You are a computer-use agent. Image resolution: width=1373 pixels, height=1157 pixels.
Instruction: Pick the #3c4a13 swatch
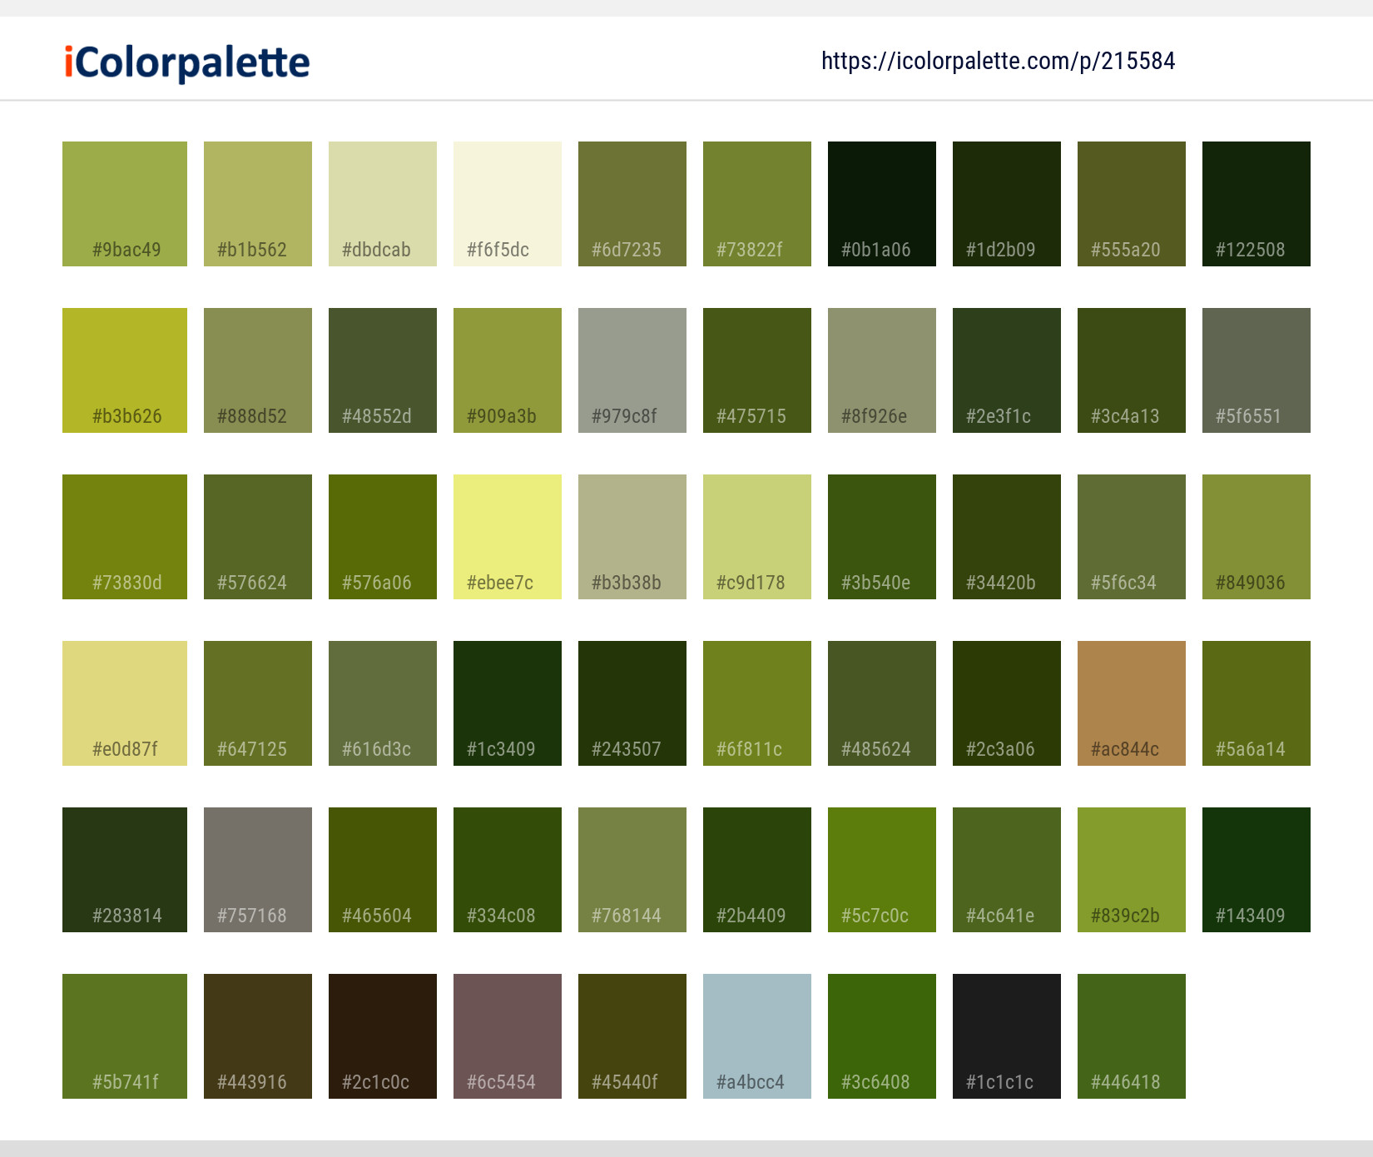pyautogui.click(x=1132, y=370)
